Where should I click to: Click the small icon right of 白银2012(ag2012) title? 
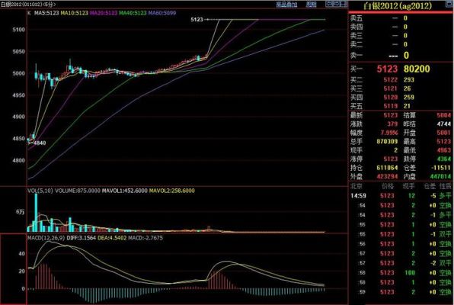pos(449,4)
